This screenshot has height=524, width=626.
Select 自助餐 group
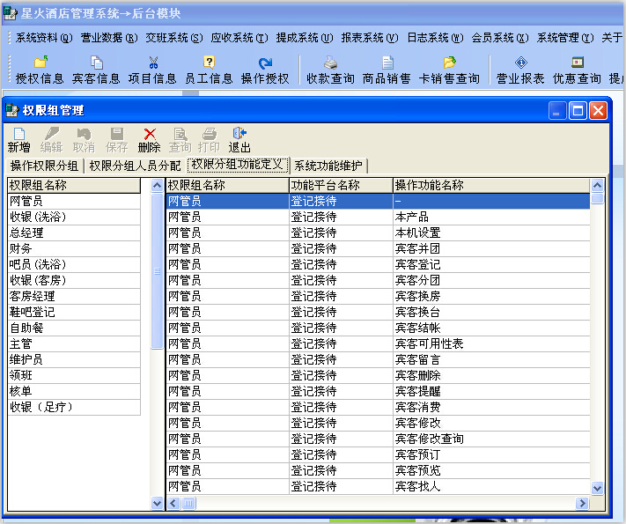point(74,328)
